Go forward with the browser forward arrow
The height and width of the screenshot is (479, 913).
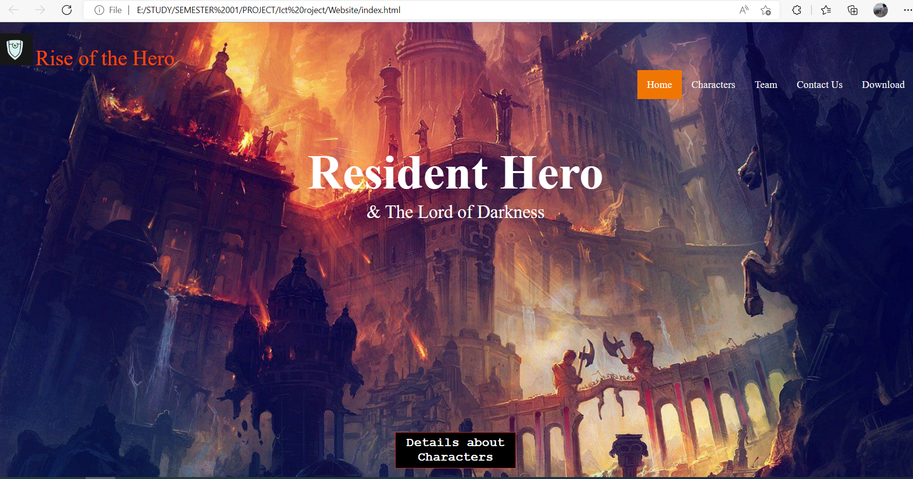[x=40, y=10]
